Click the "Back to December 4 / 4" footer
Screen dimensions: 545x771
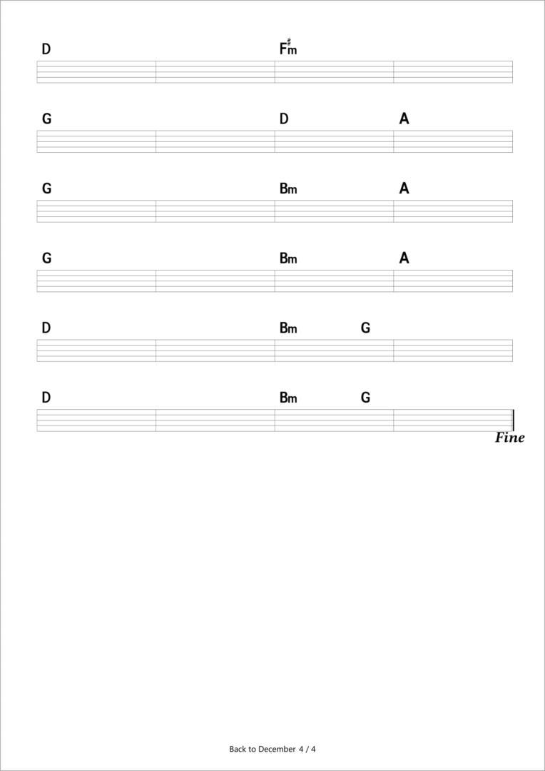point(272,749)
